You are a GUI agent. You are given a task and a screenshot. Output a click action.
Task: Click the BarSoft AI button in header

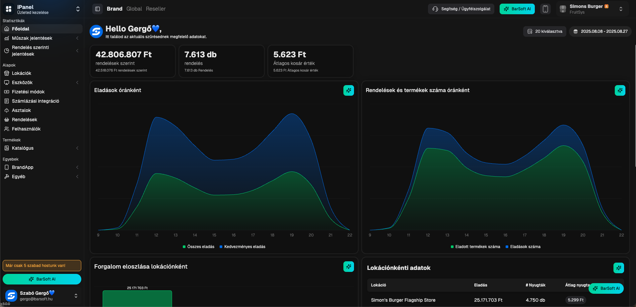point(517,9)
